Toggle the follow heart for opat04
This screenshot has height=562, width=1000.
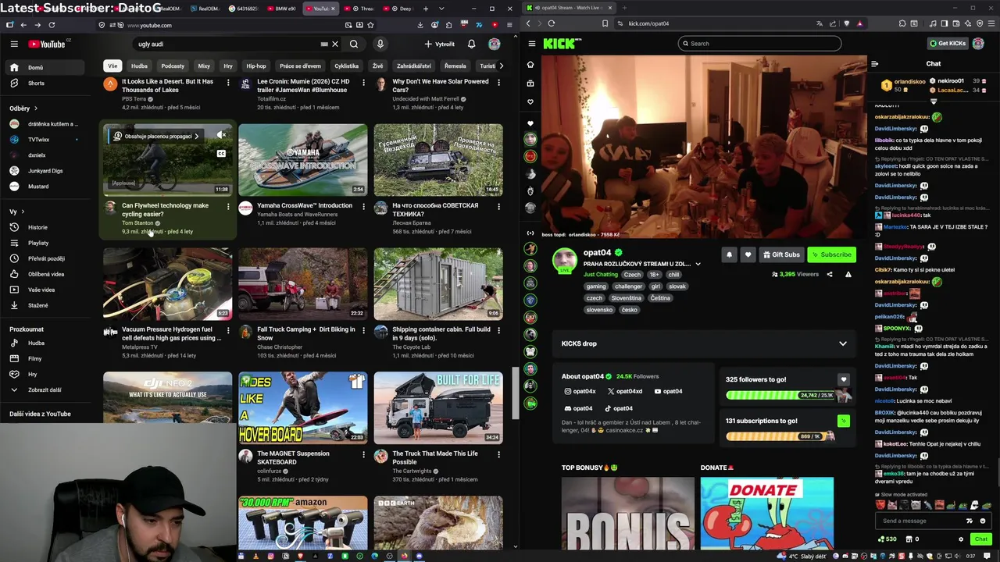click(748, 254)
